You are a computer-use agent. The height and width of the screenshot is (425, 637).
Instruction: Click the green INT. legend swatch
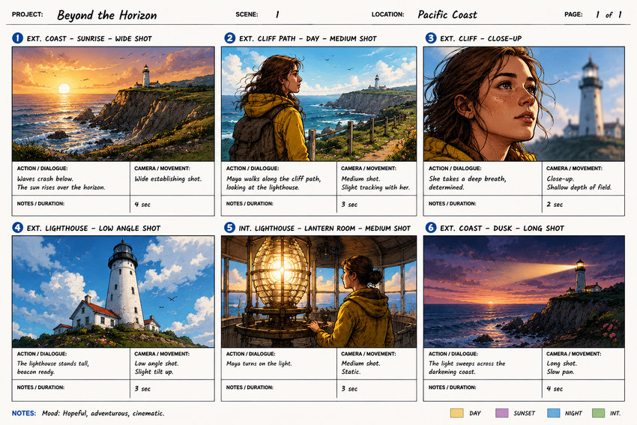click(x=599, y=413)
